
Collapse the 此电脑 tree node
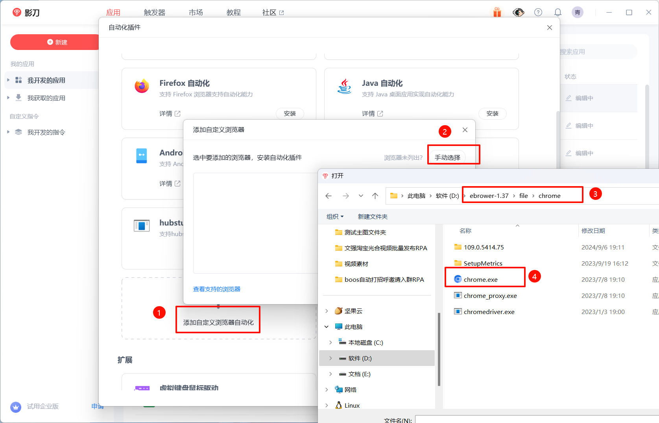[327, 327]
